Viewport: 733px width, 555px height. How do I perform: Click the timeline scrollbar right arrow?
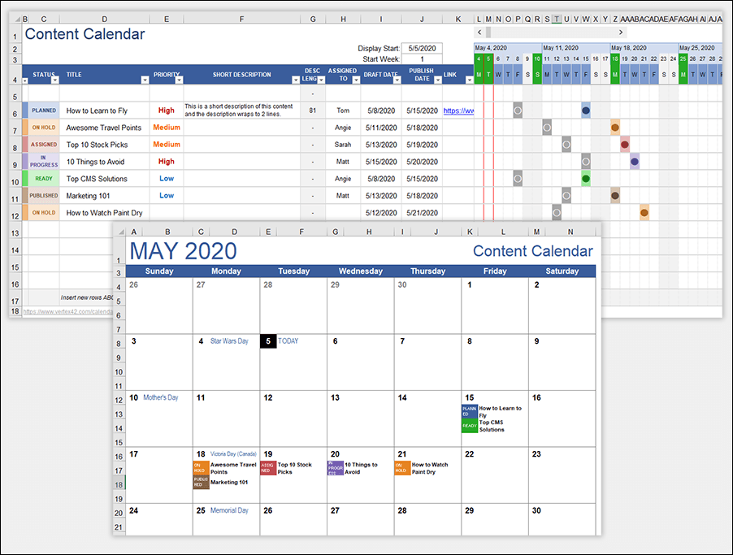tap(621, 33)
